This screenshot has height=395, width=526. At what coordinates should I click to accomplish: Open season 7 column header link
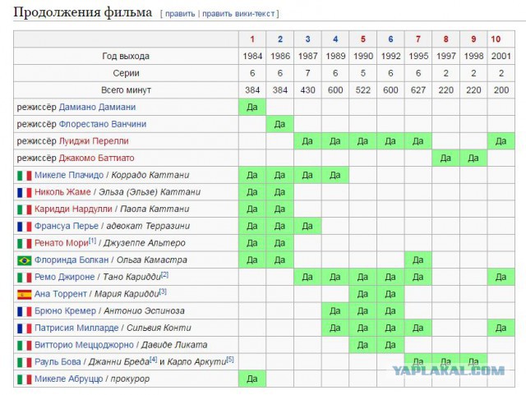[418, 39]
